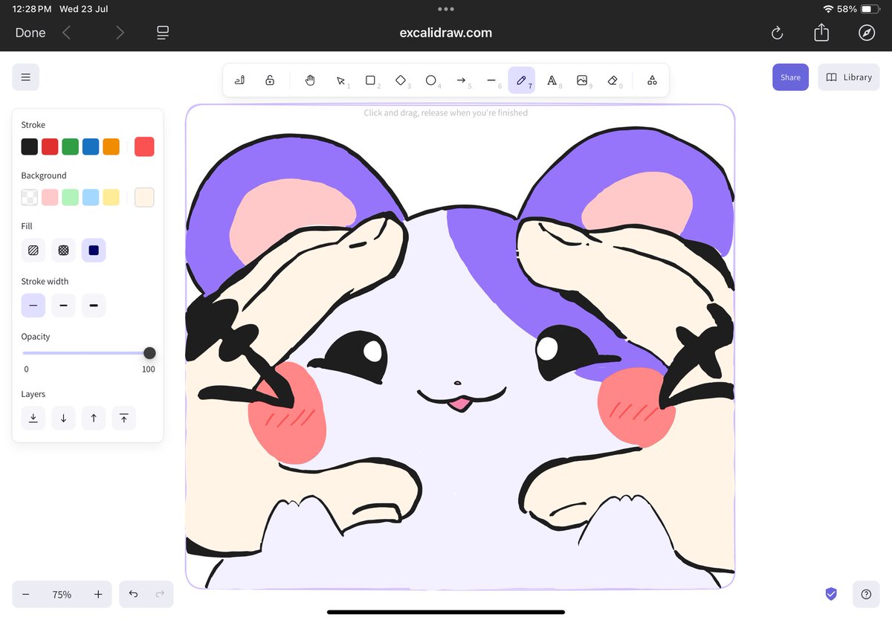Select the Hand panning tool
892x620 pixels.
pyautogui.click(x=310, y=80)
